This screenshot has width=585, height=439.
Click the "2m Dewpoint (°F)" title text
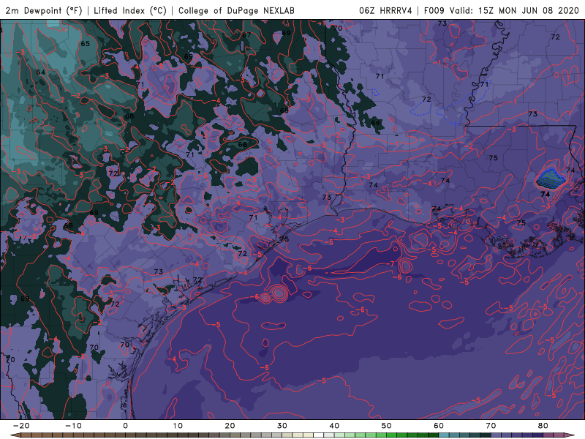(x=44, y=10)
